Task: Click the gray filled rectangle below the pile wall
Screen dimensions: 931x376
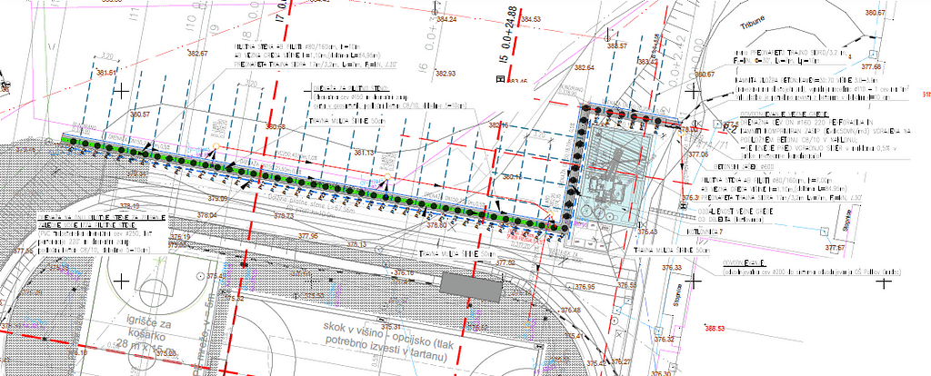Action: [471, 287]
